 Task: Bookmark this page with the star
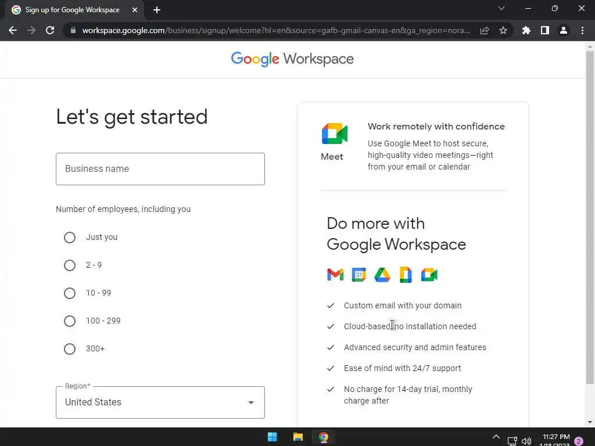[x=503, y=30]
